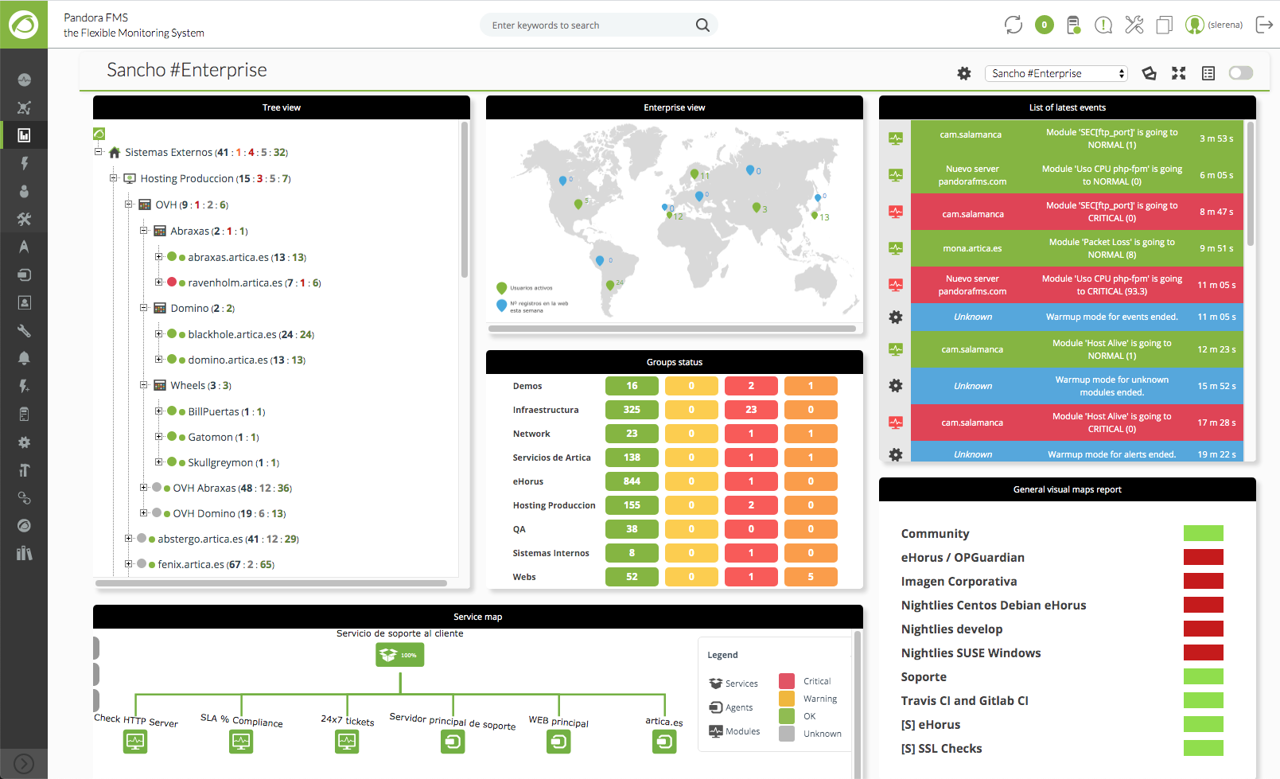The width and height of the screenshot is (1280, 779).
Task: Open the Setup gear sidebar icon
Action: coord(24,442)
